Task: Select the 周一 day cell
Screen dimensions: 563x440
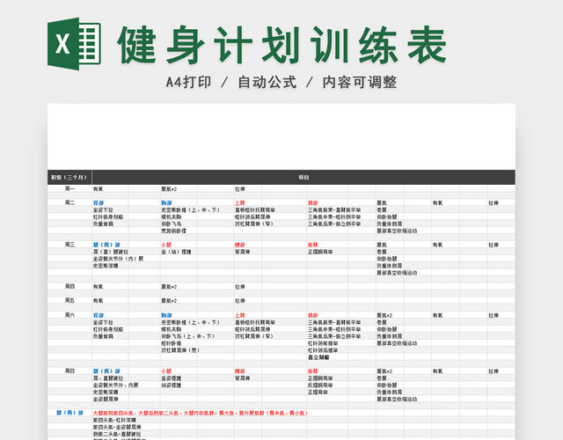Action: coord(69,188)
